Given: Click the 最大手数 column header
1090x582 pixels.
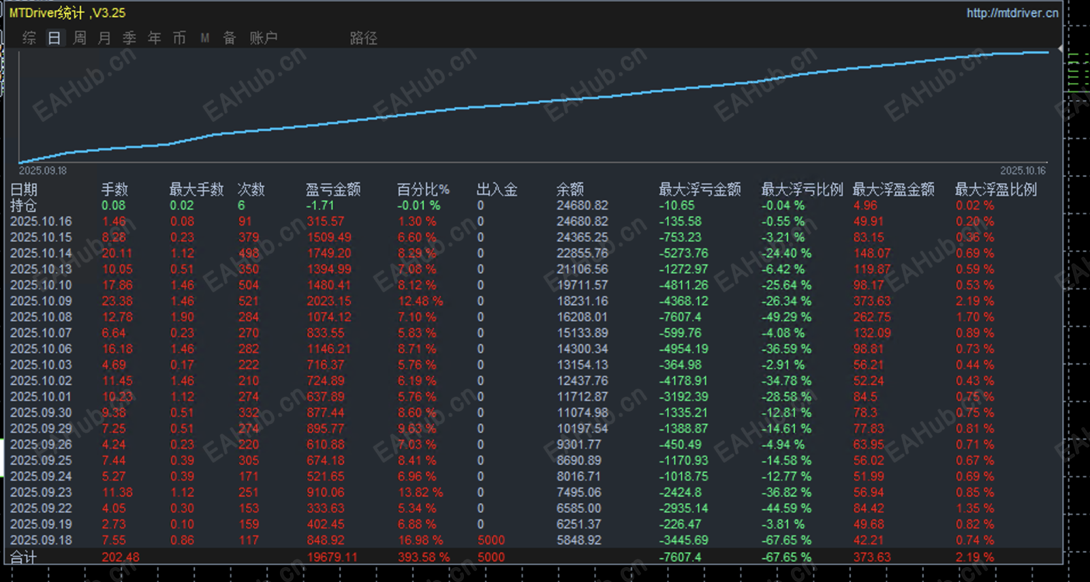Looking at the screenshot, I should click(x=196, y=189).
